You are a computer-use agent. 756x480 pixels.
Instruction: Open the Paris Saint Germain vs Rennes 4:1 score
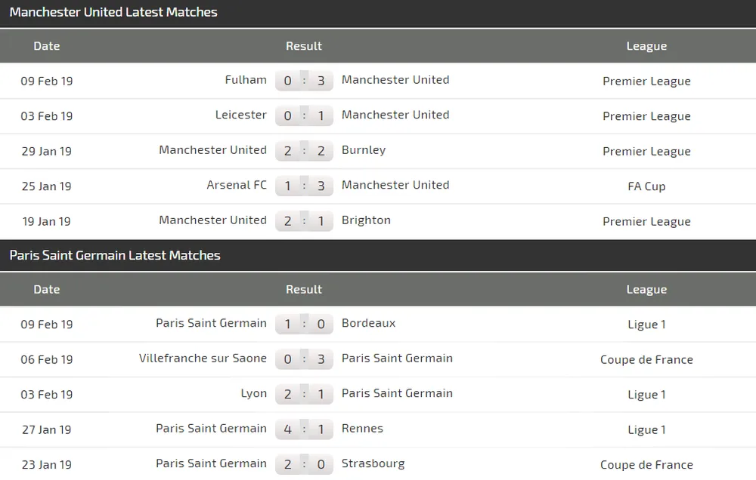[x=304, y=429]
